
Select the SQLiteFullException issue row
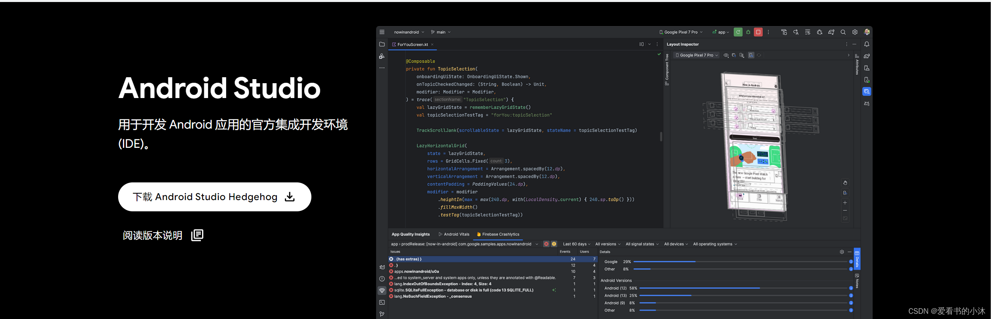(493, 290)
